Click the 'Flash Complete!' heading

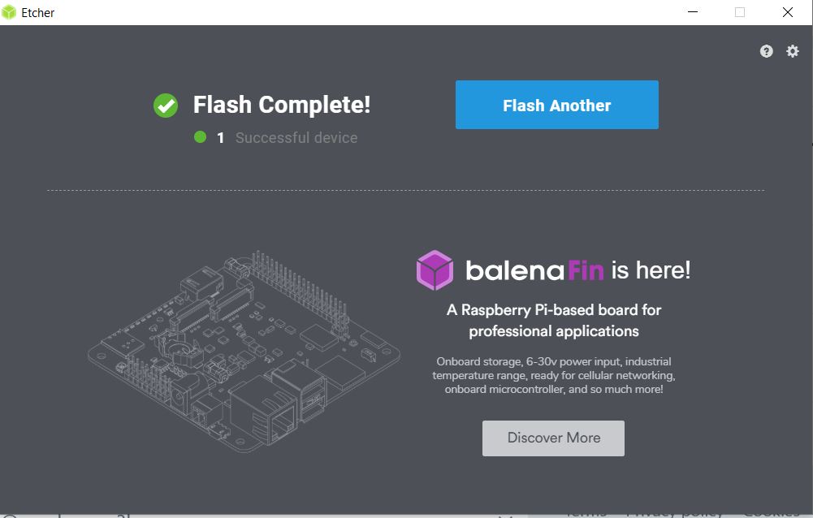pos(282,105)
